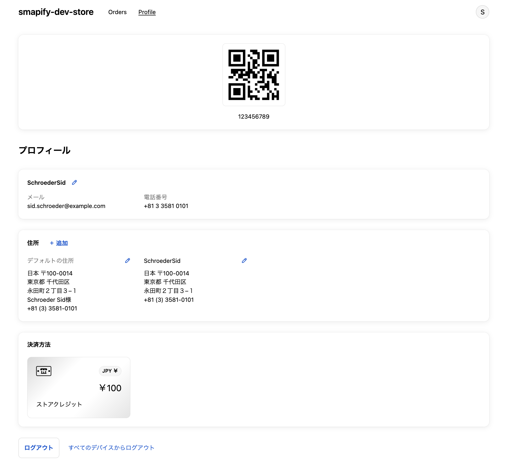Click the 電話番号 field label

point(155,197)
